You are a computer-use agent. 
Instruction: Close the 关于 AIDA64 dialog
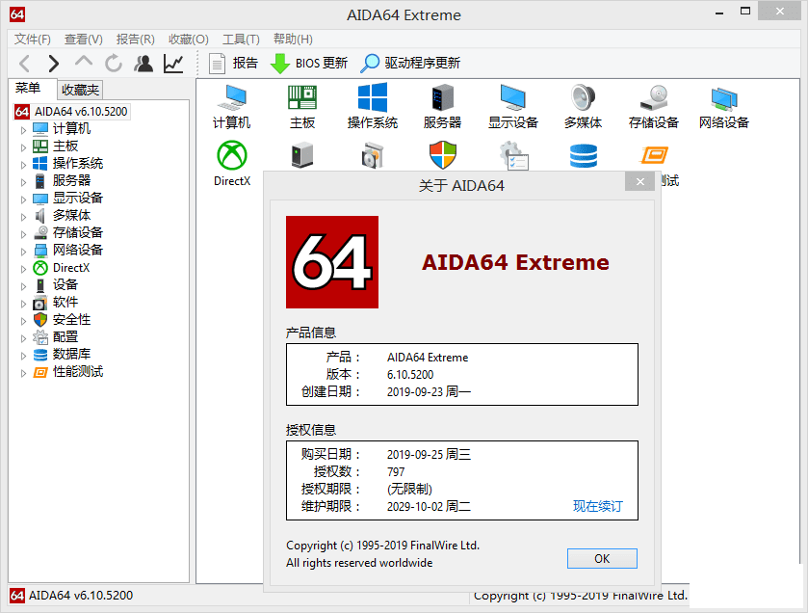pyautogui.click(x=640, y=181)
